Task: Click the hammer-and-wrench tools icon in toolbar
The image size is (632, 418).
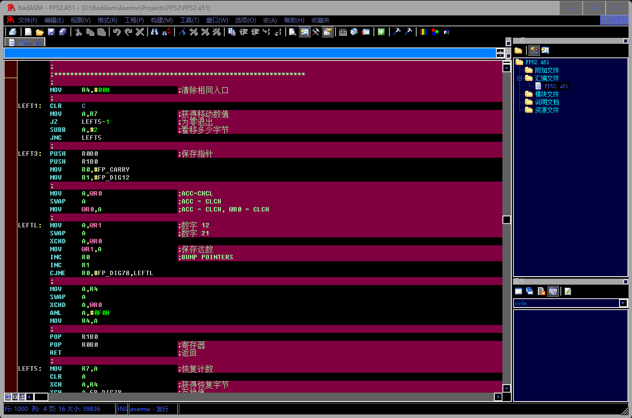Action: coord(316,32)
